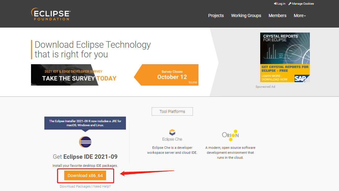Click the Get Eclipse IDE 2021-09 heading
This screenshot has height=191, width=339.
tap(85, 157)
